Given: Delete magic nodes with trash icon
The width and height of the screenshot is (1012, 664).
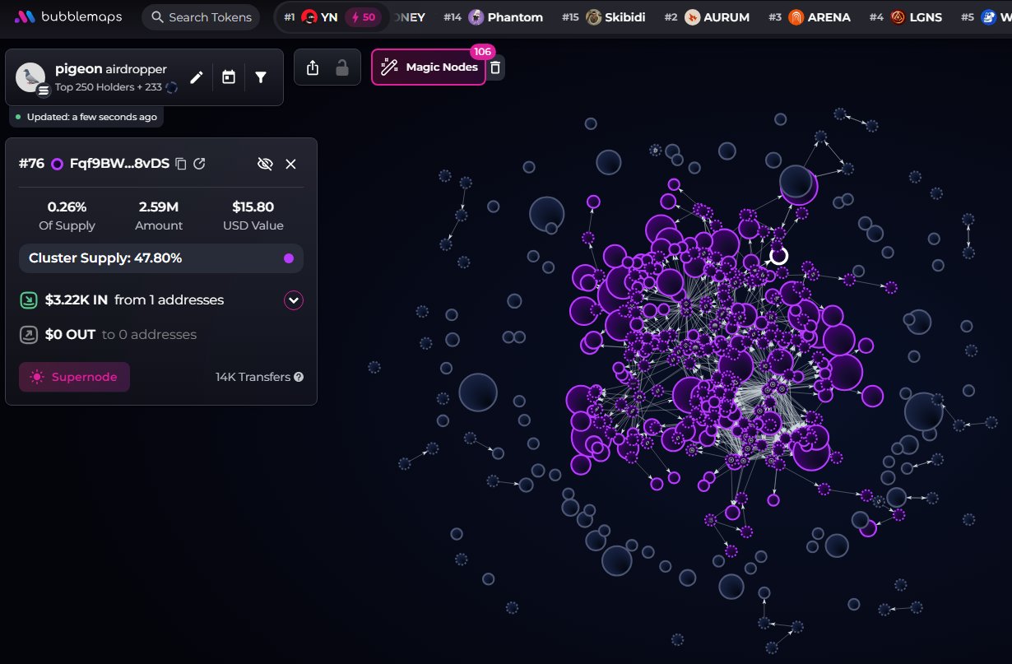Looking at the screenshot, I should coord(495,68).
